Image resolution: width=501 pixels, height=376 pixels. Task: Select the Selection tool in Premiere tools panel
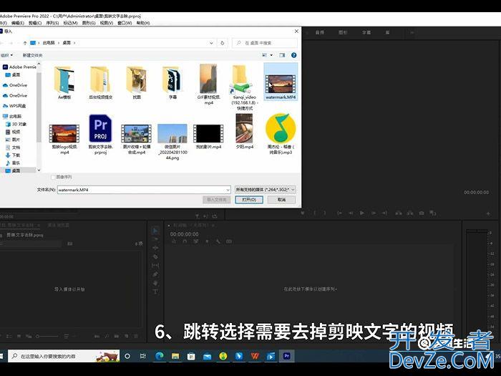155,231
